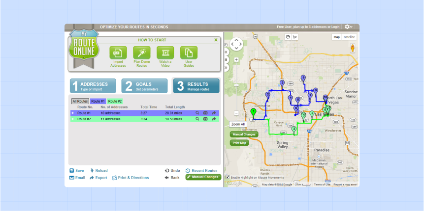The width and height of the screenshot is (424, 211).
Task: Click the double left arrow panel control
Action: coord(226,52)
